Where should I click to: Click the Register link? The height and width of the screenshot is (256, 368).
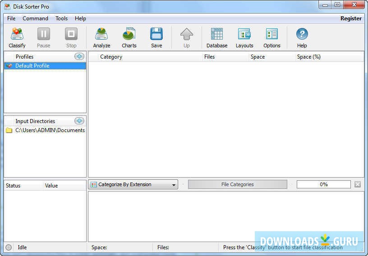(351, 18)
